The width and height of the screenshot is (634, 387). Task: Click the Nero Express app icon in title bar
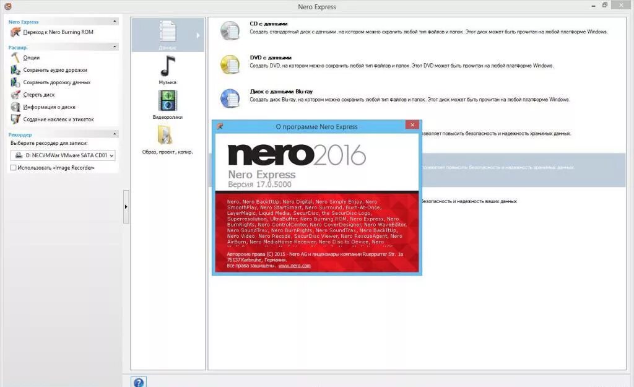click(7, 6)
